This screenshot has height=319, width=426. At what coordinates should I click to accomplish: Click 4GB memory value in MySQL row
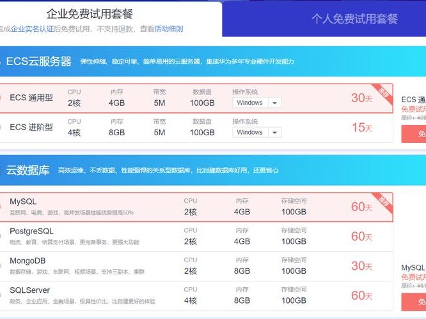242,212
